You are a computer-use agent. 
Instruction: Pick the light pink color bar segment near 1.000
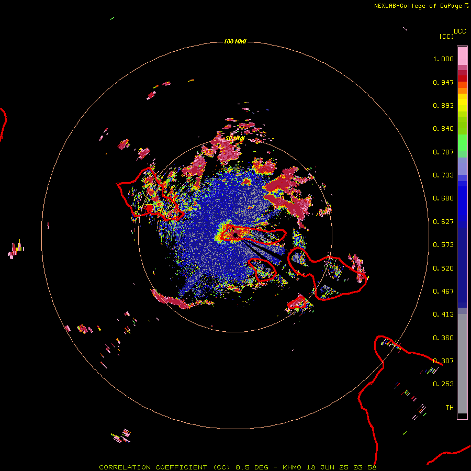tap(462, 56)
